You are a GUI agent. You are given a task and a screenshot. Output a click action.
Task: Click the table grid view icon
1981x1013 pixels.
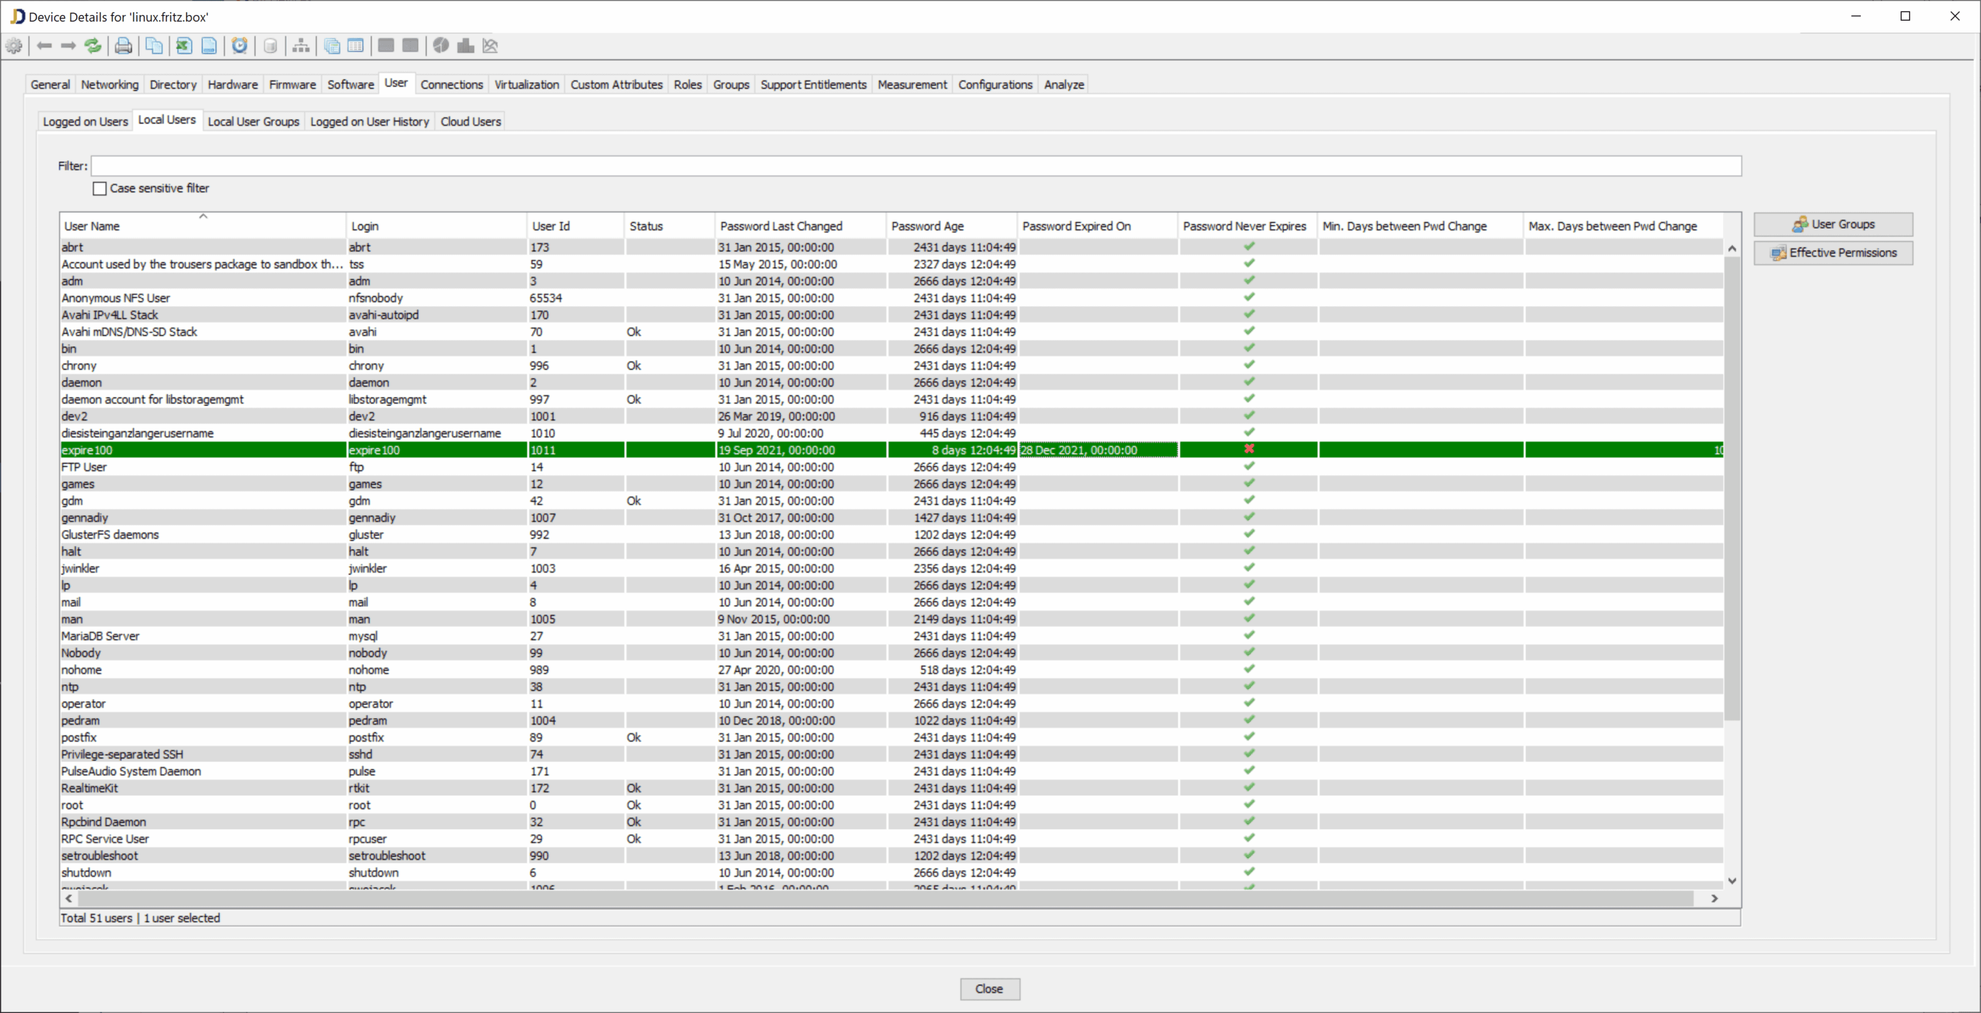356,46
